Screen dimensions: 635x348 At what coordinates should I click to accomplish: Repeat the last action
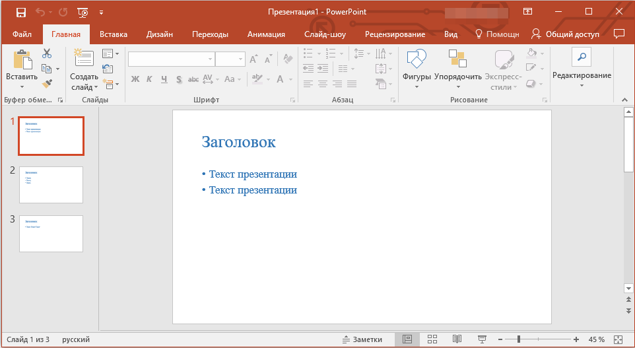pyautogui.click(x=63, y=12)
